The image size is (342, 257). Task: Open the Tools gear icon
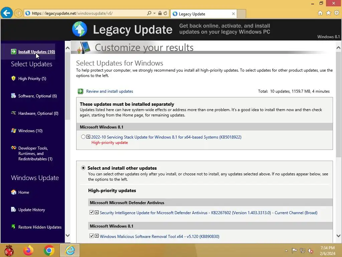click(337, 13)
